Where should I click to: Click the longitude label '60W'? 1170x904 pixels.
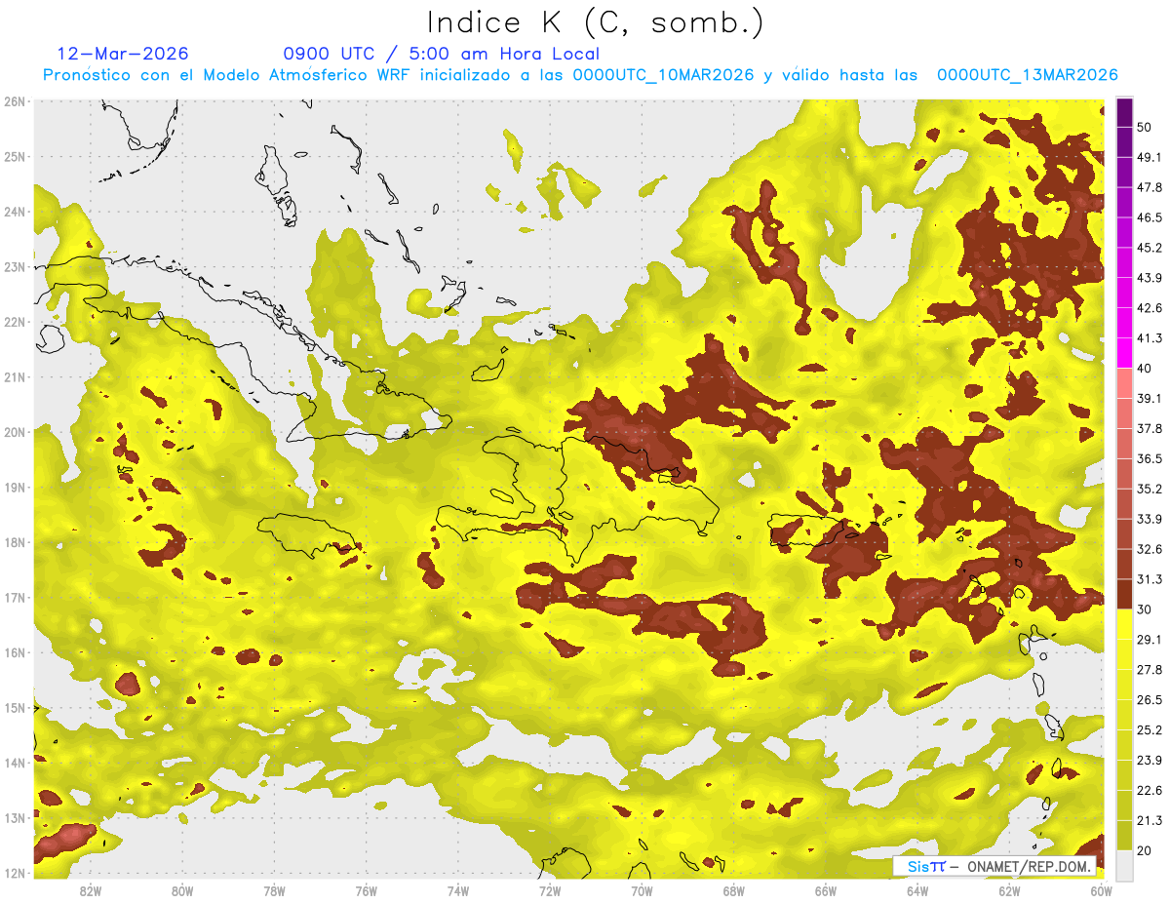(1101, 890)
